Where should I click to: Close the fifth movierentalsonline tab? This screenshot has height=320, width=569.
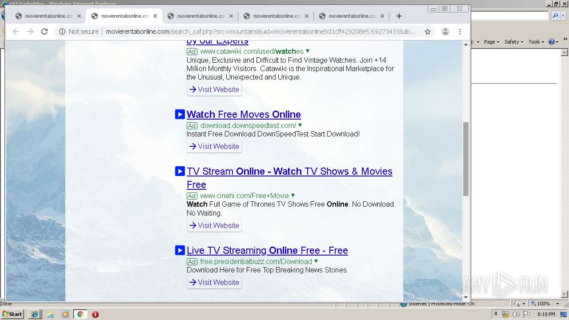[x=383, y=16]
